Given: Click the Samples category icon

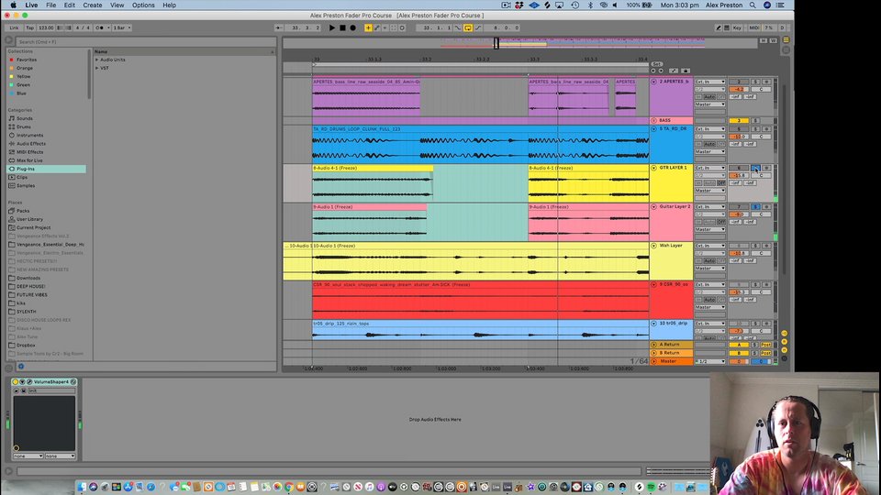Looking at the screenshot, I should [12, 186].
